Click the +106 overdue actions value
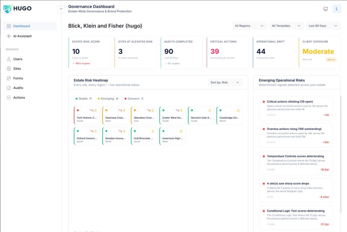The height and width of the screenshot is (232, 347). [x=326, y=143]
